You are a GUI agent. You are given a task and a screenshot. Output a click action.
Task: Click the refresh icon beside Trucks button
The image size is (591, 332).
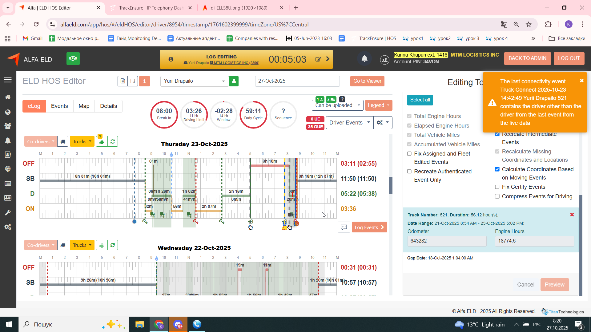[x=113, y=141]
